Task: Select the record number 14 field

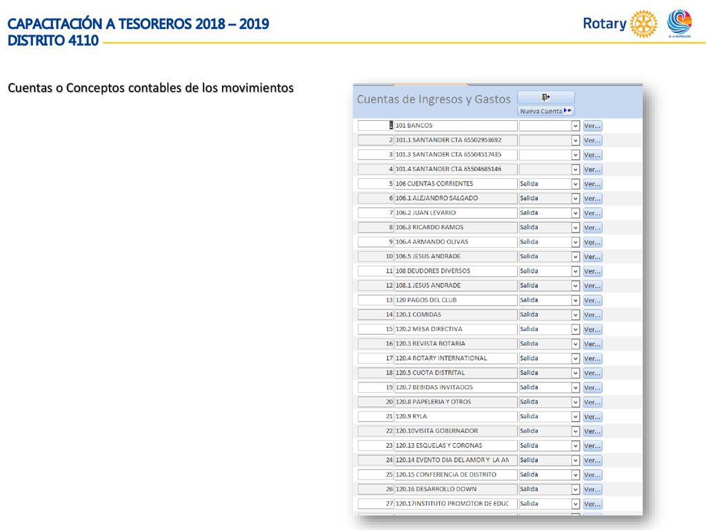Action: pyautogui.click(x=376, y=315)
